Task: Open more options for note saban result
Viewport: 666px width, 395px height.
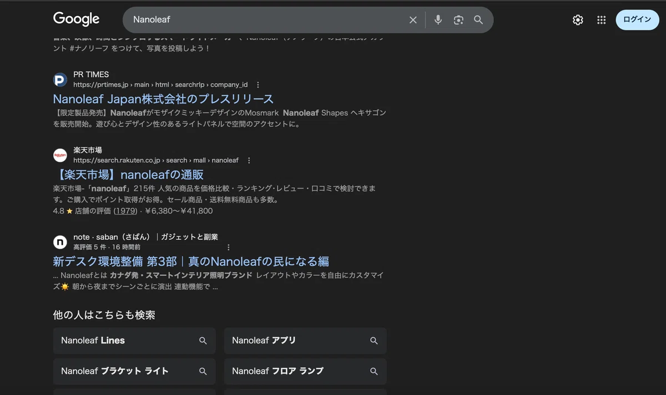Action: [x=228, y=248]
